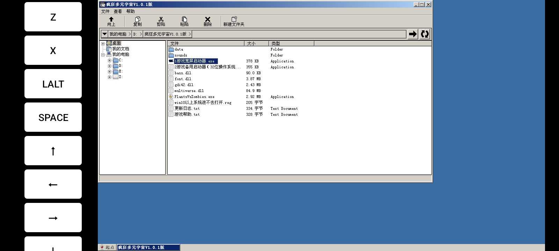Click the PlantsVsZombies.exe file icon

(x=171, y=97)
